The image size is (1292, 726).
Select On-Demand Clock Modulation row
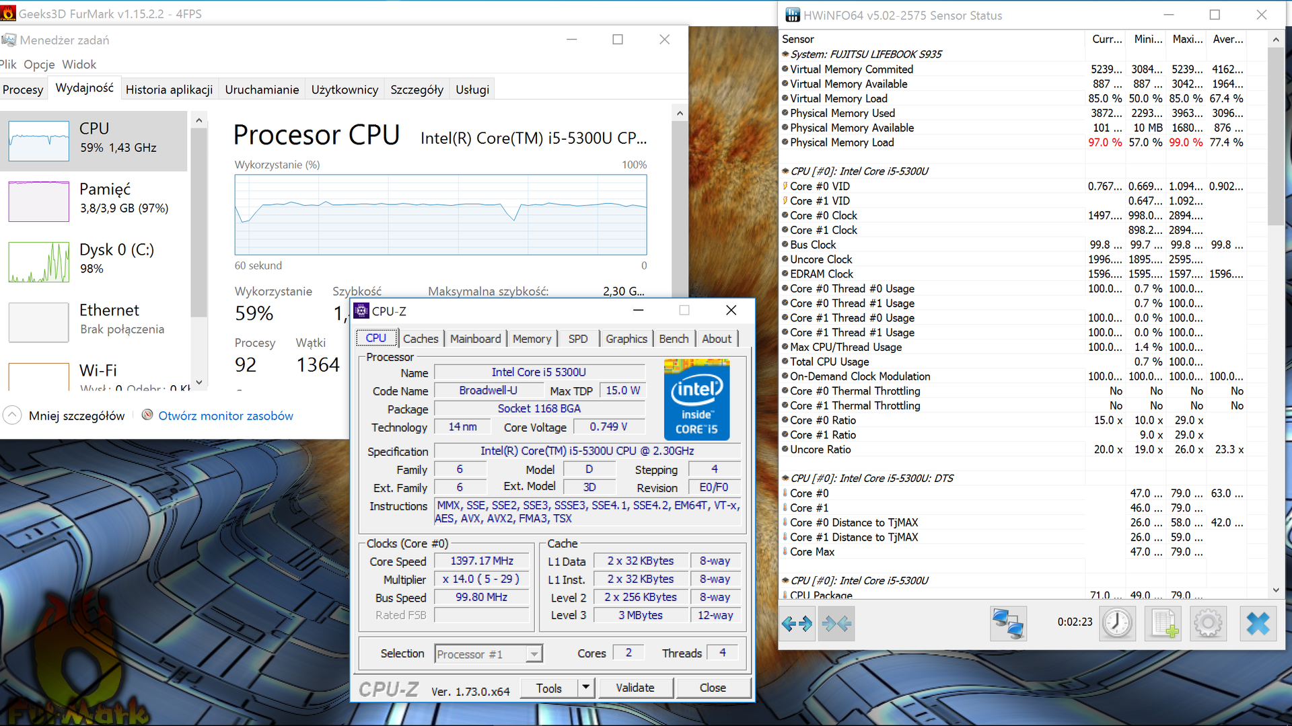[x=1013, y=376]
